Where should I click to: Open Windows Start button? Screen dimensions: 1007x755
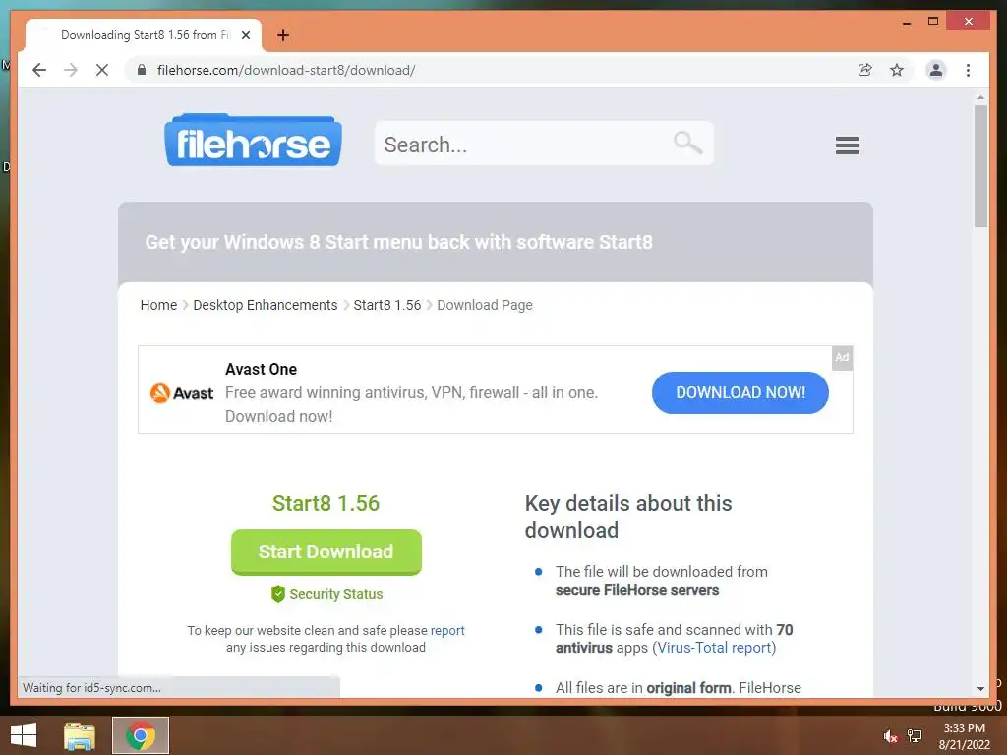pyautogui.click(x=24, y=735)
